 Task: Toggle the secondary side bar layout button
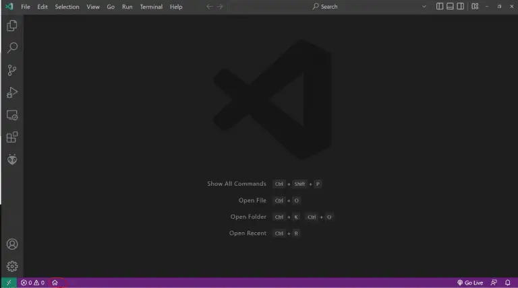(460, 7)
